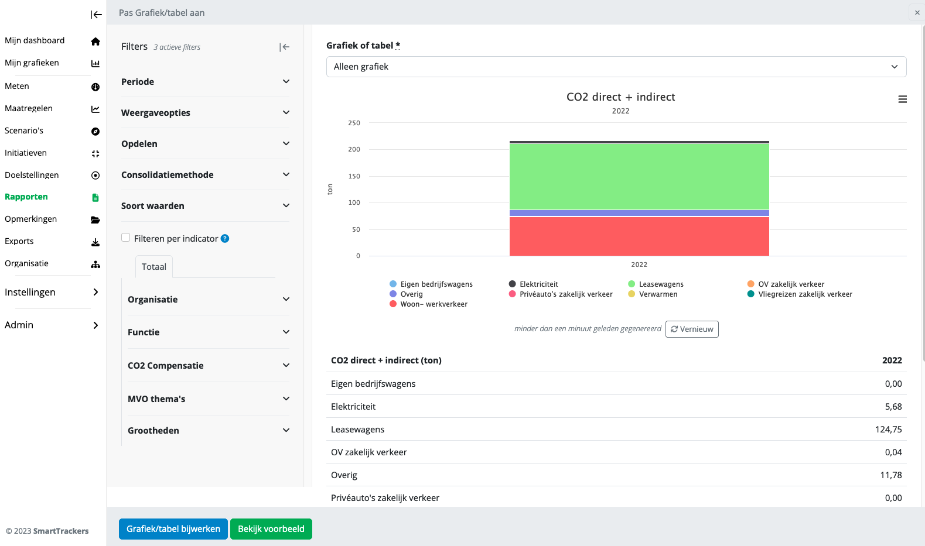Click the home icon beside Mijn dashboard
925x546 pixels.
tap(95, 41)
